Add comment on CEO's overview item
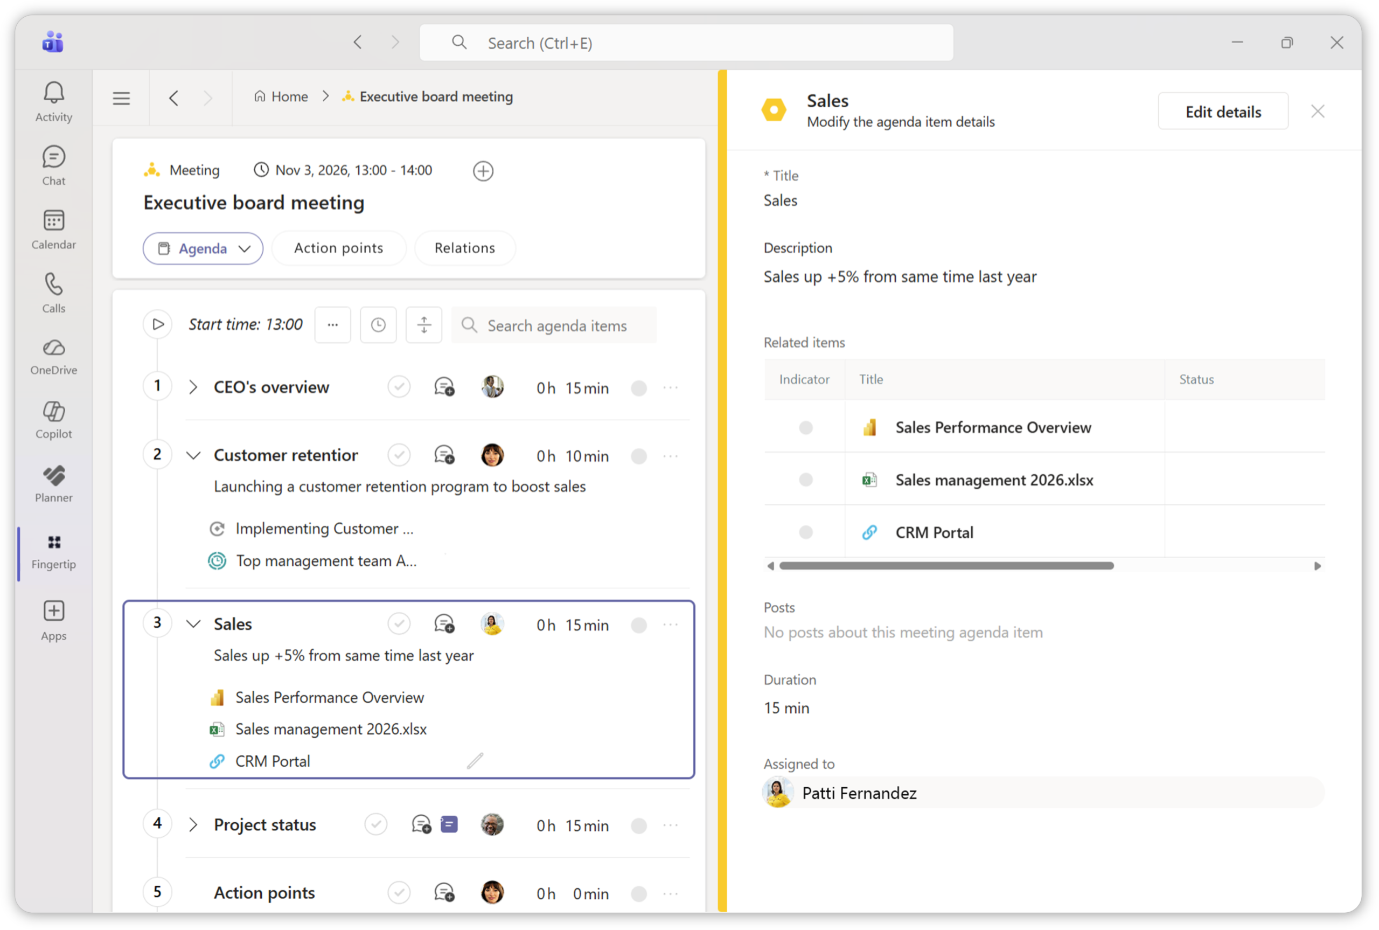The height and width of the screenshot is (930, 1379). click(x=444, y=387)
